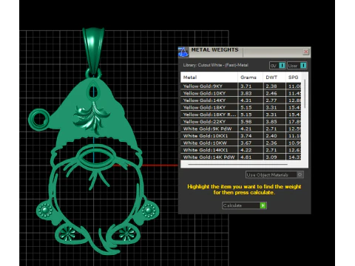Select the White Gold:10KW row
Viewport: 355px width, 266px height.
tap(241, 143)
